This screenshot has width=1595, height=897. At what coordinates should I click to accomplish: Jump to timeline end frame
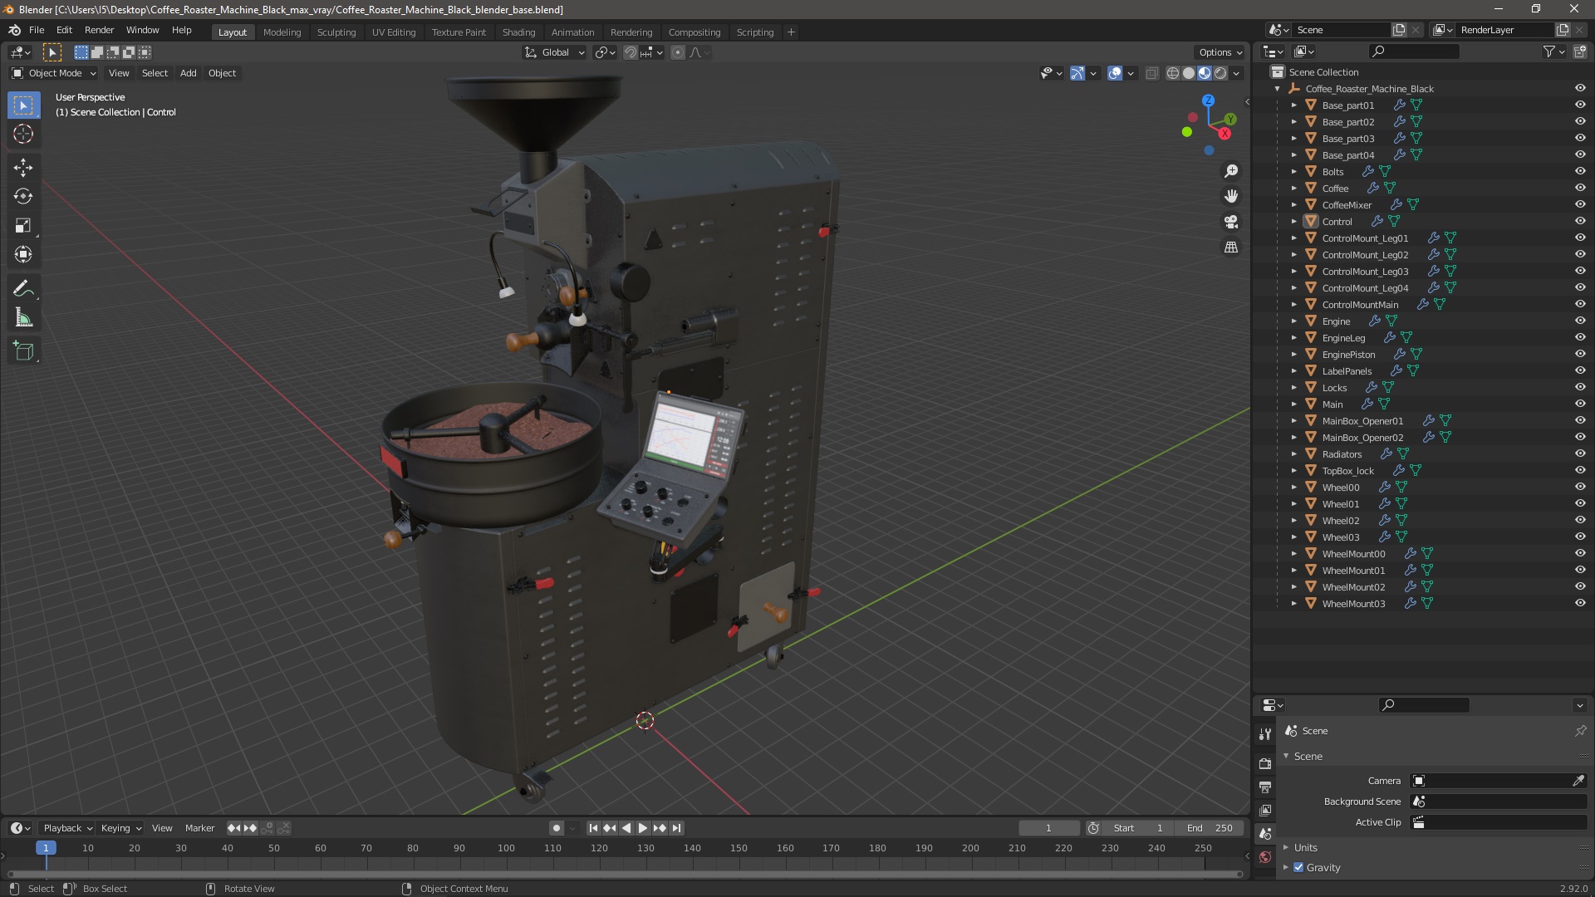(677, 828)
